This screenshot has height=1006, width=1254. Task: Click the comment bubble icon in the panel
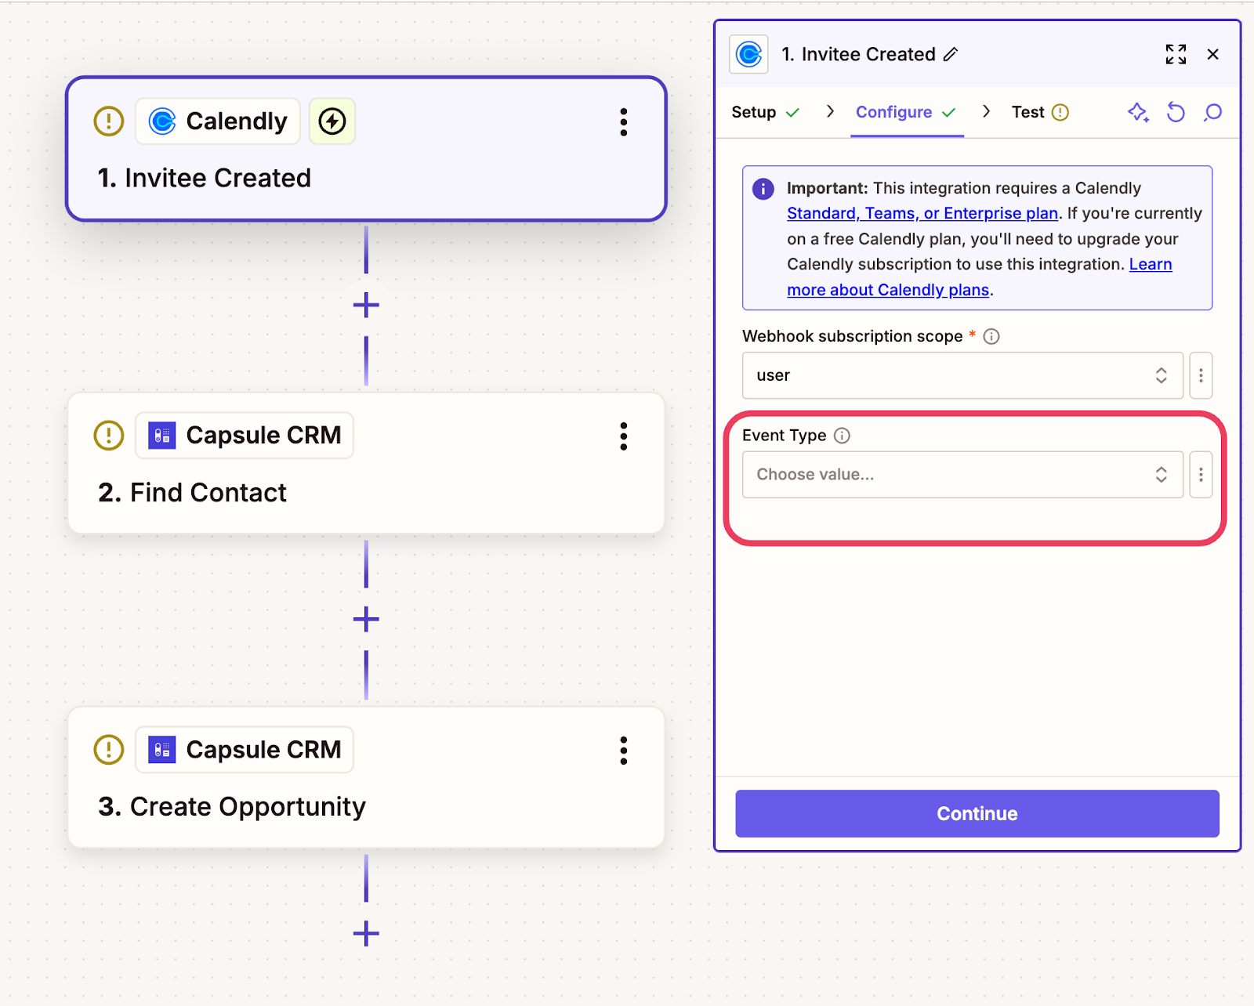1213,113
